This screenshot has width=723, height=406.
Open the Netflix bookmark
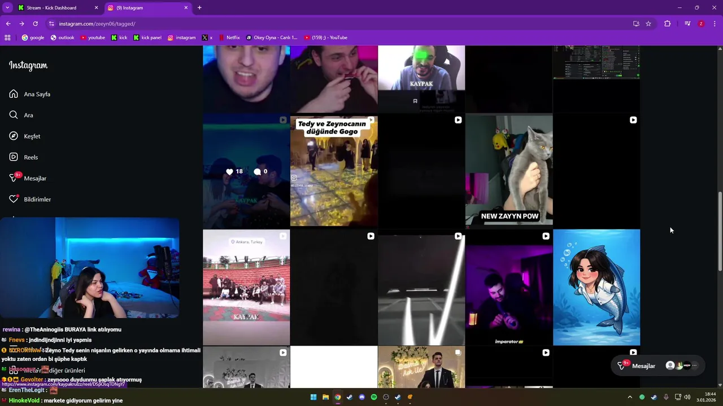229,38
